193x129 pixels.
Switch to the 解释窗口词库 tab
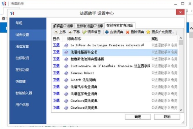(63, 26)
